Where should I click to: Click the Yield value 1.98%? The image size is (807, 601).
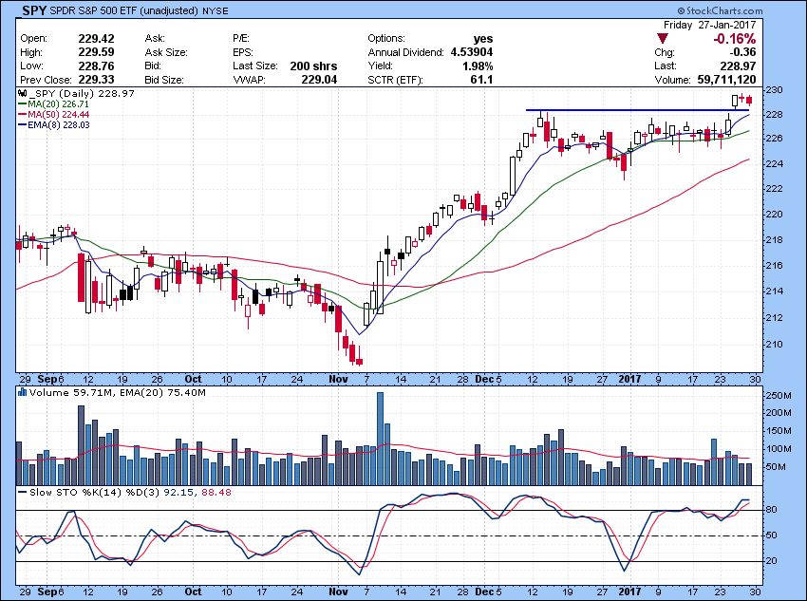pos(478,66)
